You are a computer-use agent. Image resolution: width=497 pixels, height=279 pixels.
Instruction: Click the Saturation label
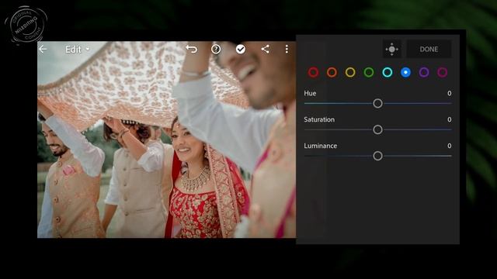coord(319,119)
